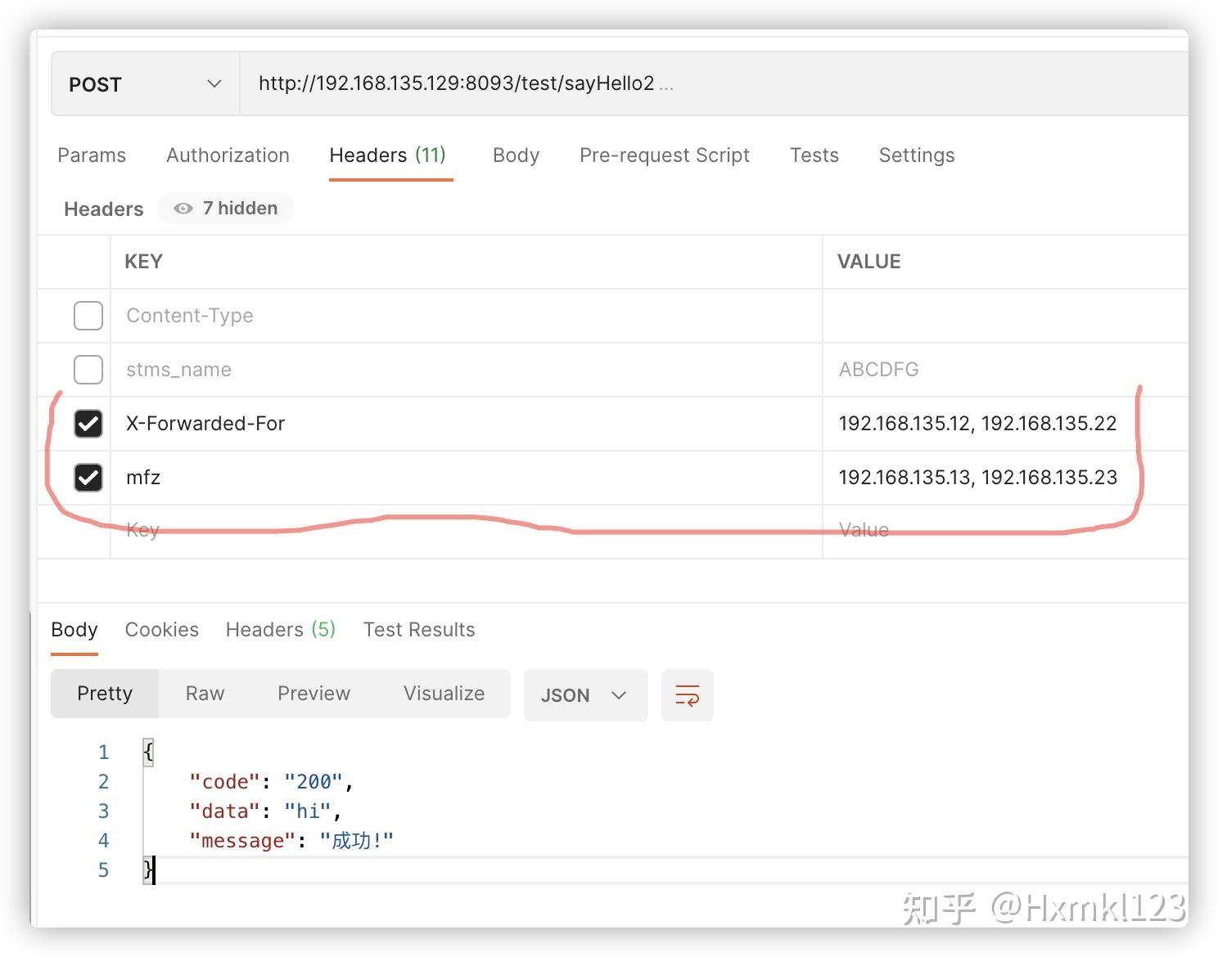Open the Pre-request Script tab
The height and width of the screenshot is (957, 1218).
665,155
